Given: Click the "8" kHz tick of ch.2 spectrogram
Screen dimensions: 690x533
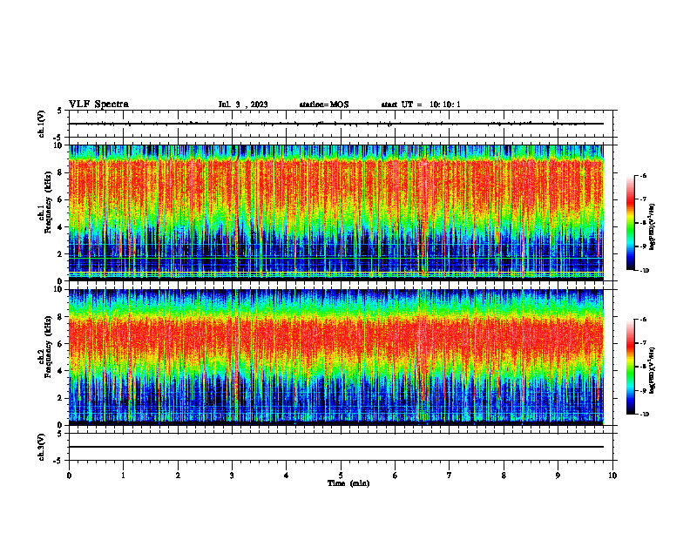Looking at the screenshot, I should tap(61, 317).
